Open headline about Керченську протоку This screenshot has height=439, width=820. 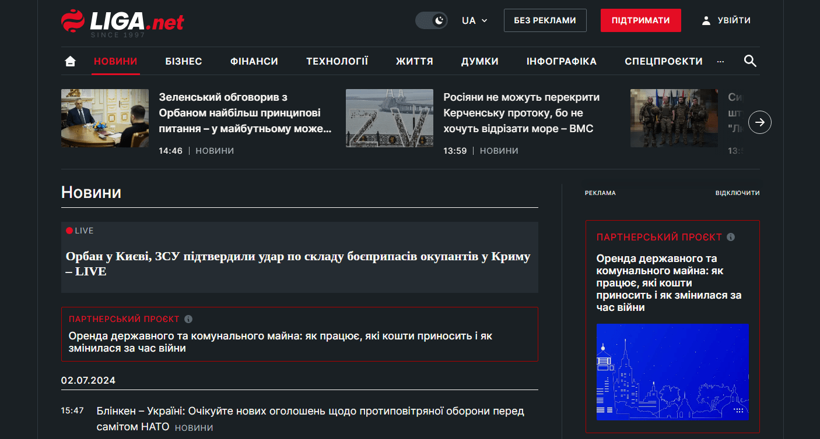pyautogui.click(x=521, y=113)
